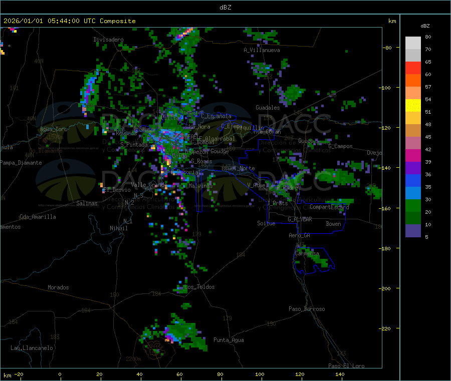The image size is (451, 381).
Task: Select the gray 65-70 dBZ legend swatch
Action: tap(413, 56)
